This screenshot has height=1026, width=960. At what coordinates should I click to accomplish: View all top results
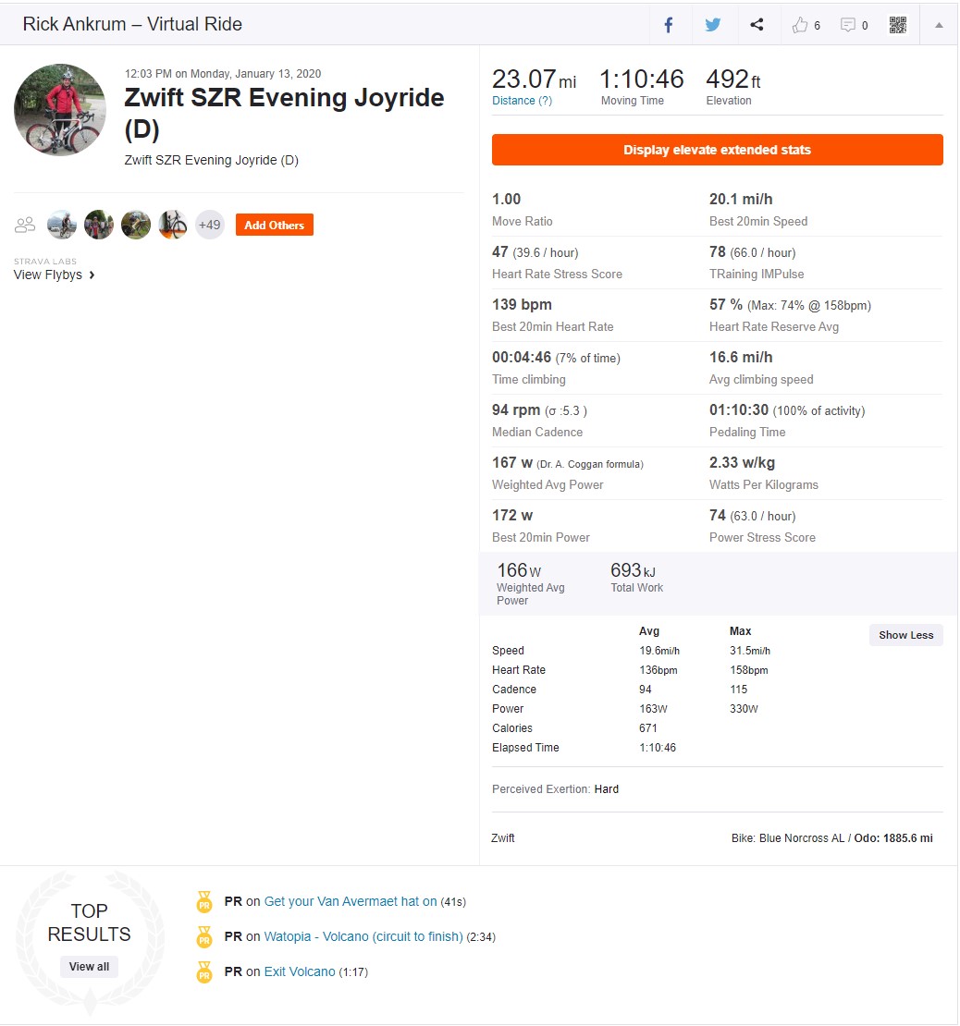click(89, 967)
